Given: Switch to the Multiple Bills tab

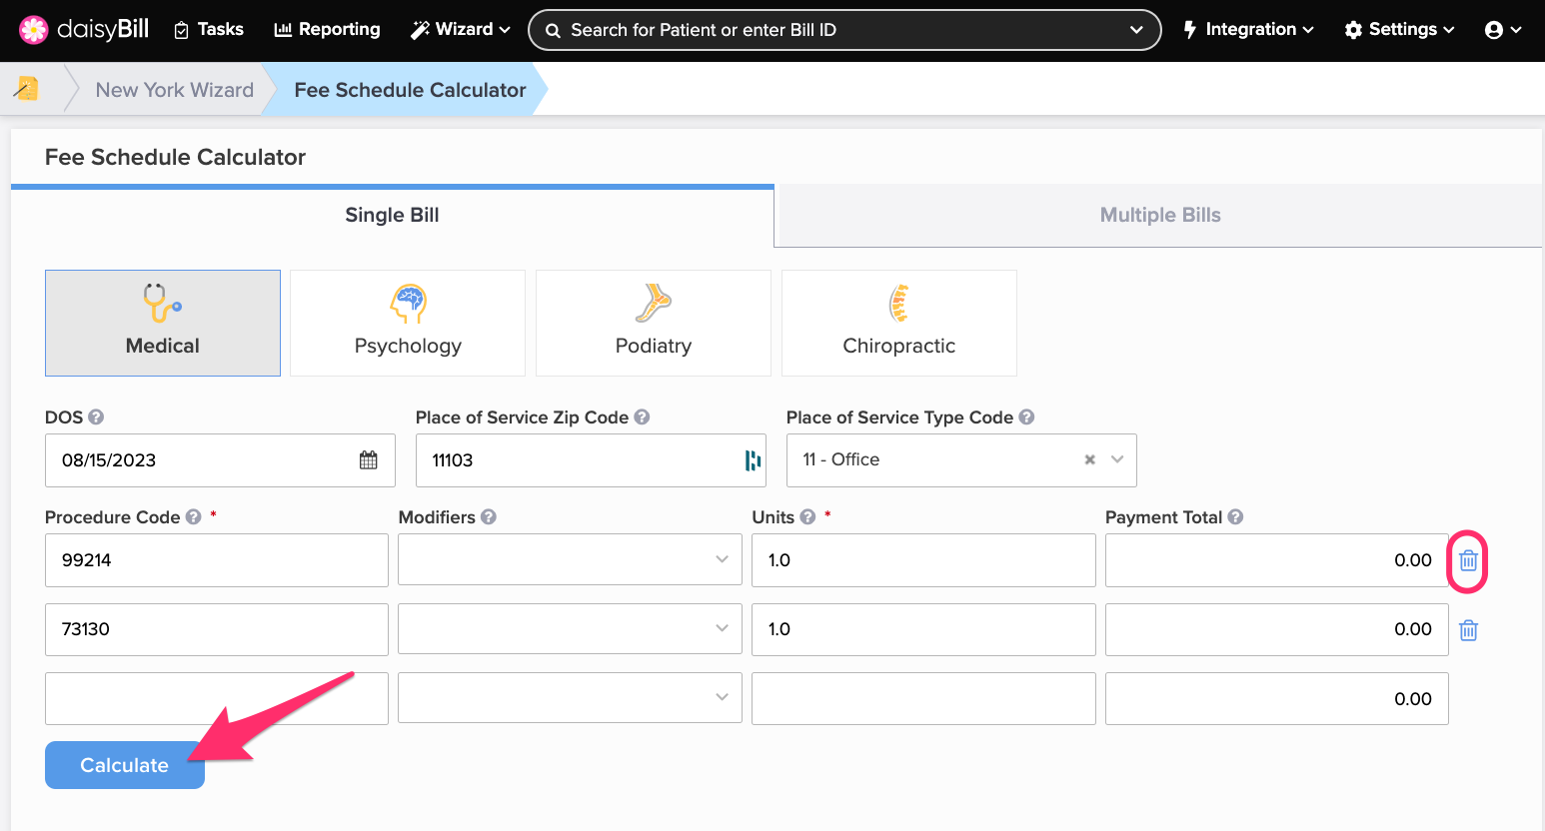Looking at the screenshot, I should (1159, 216).
